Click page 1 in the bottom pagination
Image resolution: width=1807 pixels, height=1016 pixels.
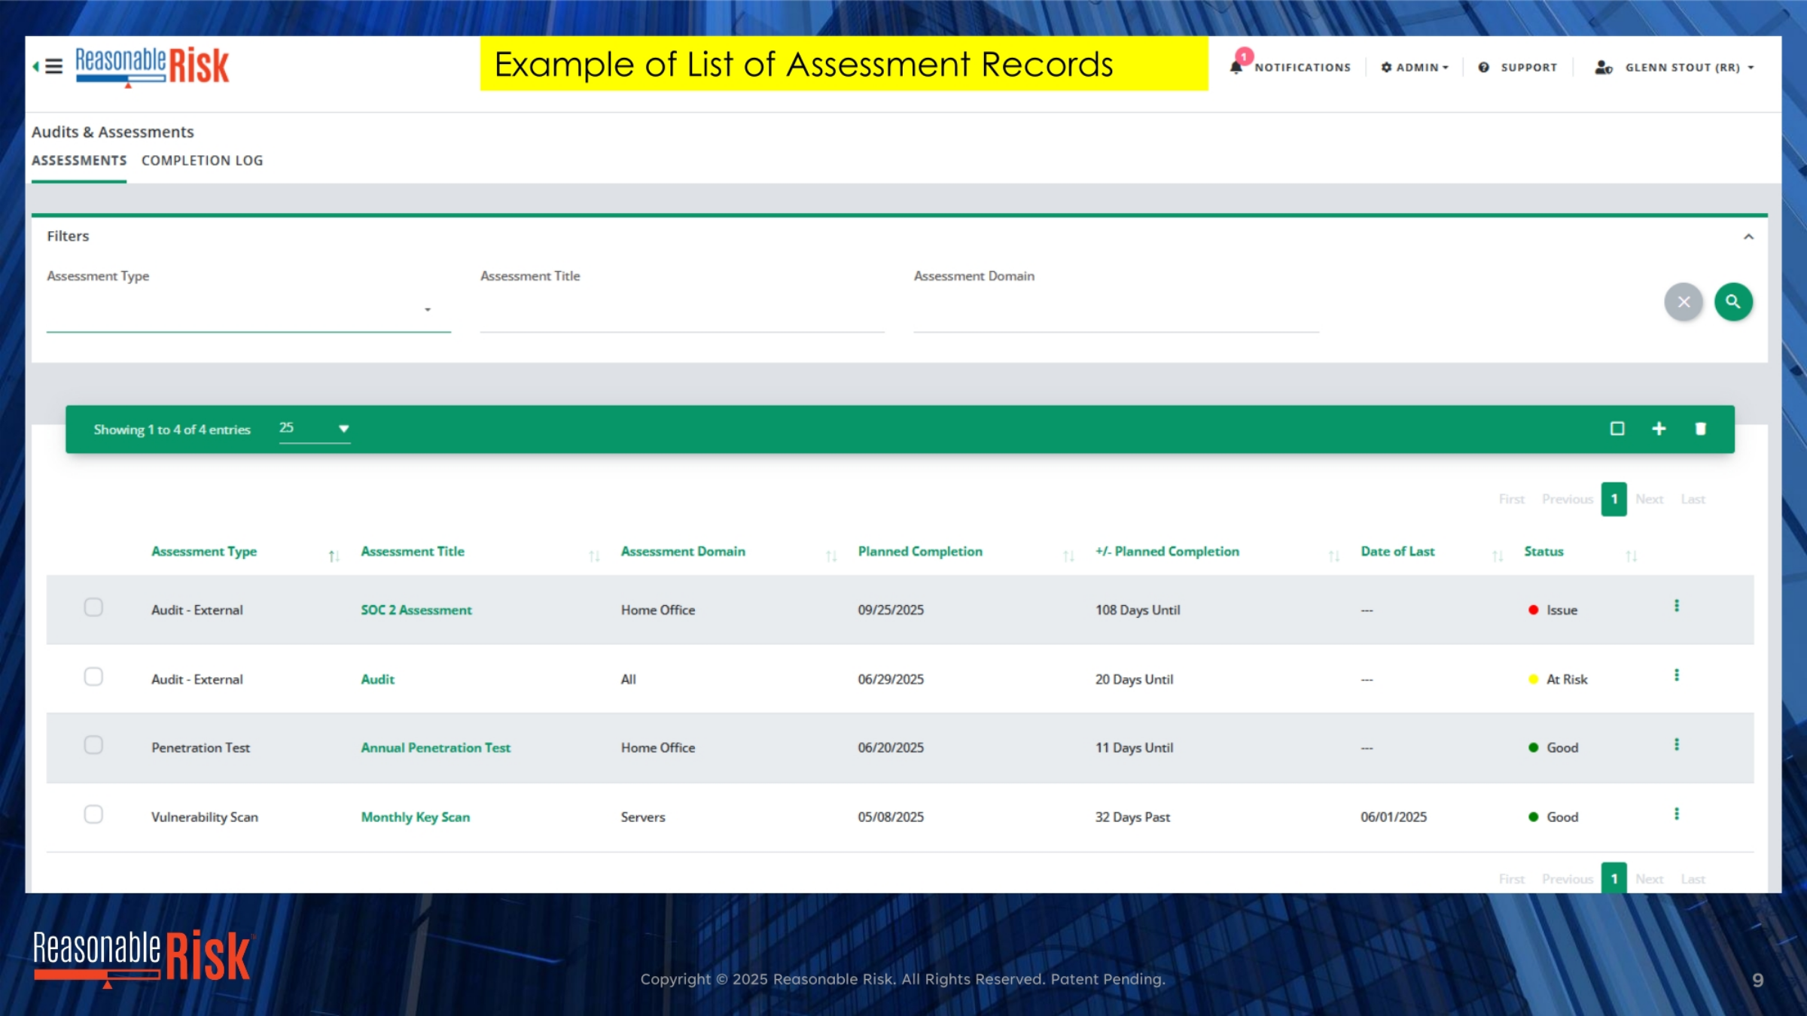(x=1614, y=878)
